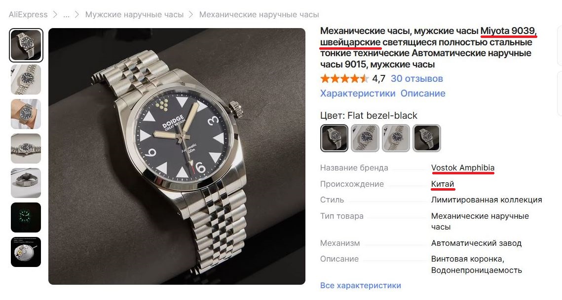Screen dimensions: 562x300
Task: Choose the second color variant swatch
Action: point(365,138)
